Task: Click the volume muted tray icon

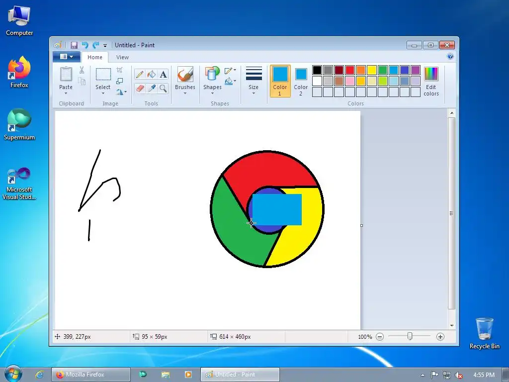Action: 459,375
